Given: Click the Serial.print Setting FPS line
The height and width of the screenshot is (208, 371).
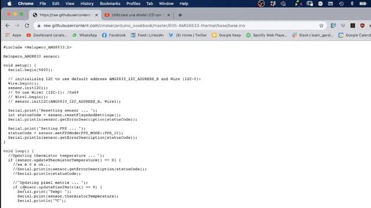Looking at the screenshot, I should click(x=46, y=128).
